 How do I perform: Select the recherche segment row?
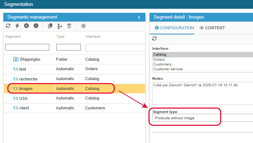[74, 79]
